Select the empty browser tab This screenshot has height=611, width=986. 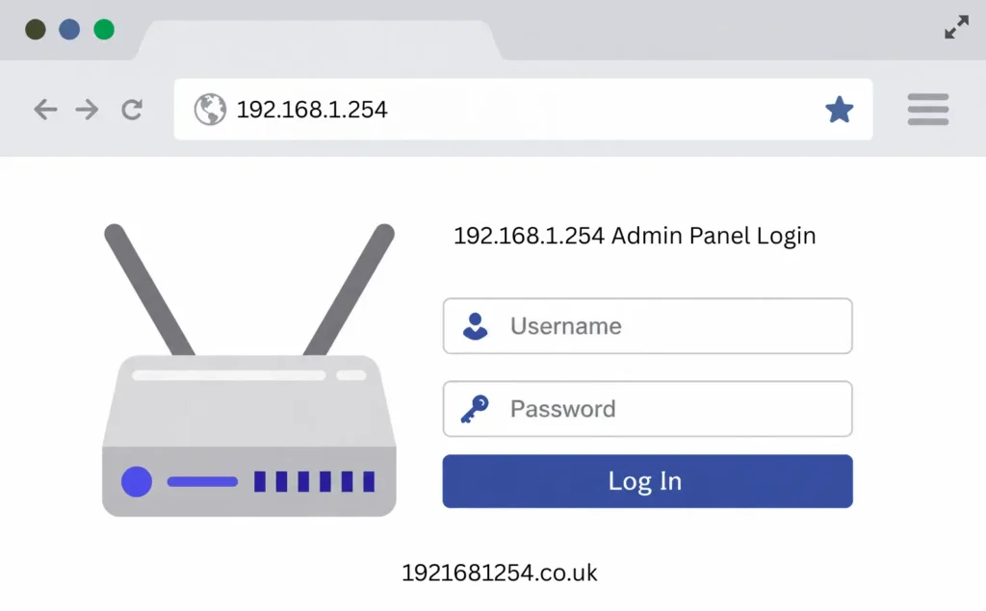coord(319,40)
